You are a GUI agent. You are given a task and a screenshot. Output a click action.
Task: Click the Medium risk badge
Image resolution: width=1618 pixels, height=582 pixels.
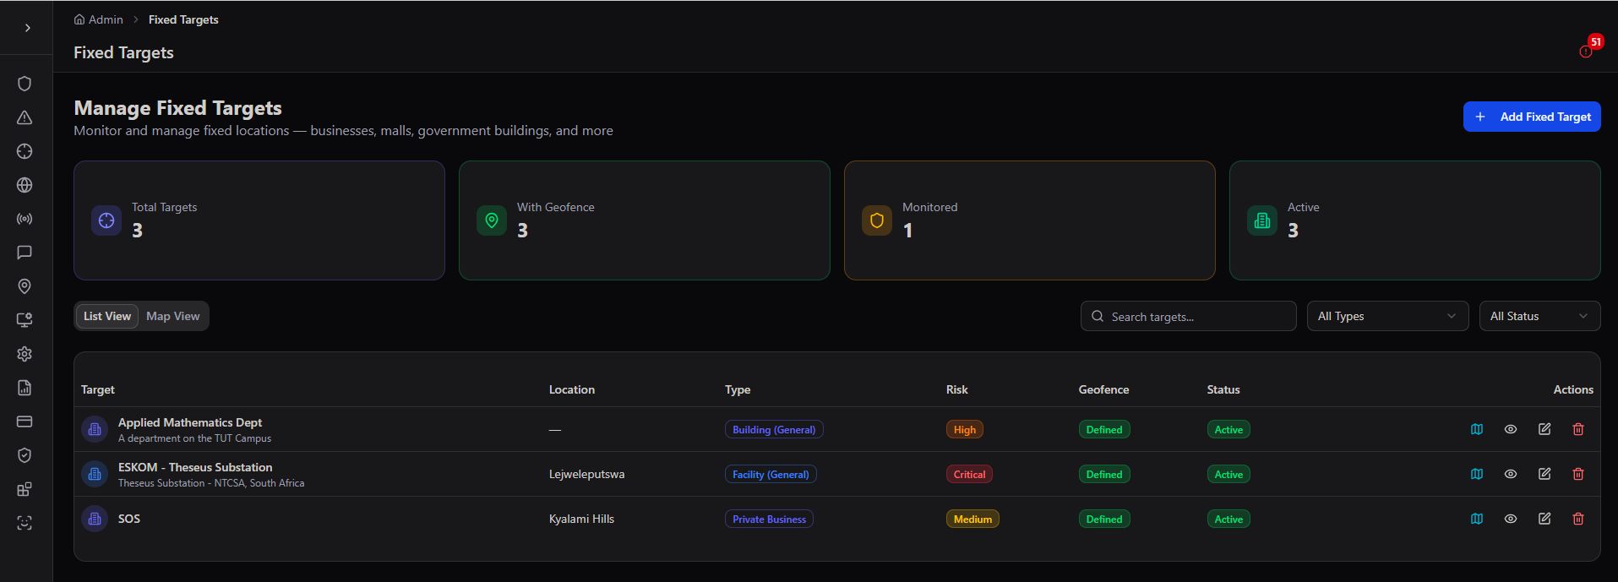pos(972,519)
